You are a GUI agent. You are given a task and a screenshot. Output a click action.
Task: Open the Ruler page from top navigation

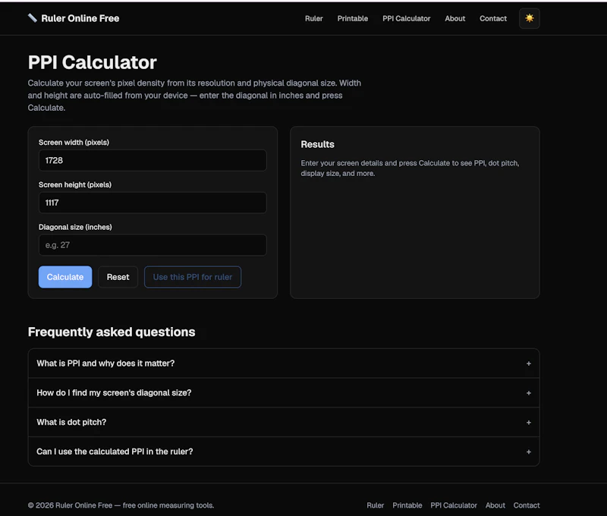point(313,18)
